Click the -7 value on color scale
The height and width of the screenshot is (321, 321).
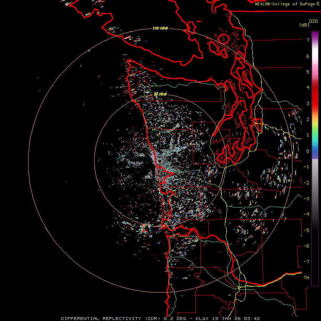pos(306,262)
